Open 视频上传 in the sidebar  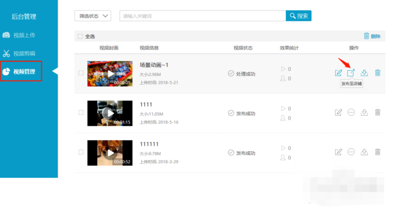24,35
